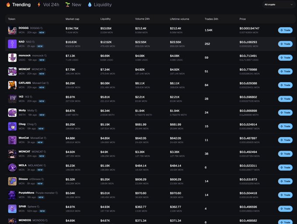Trade the CATLABS token
The image size is (297, 224).
coord(285,85)
